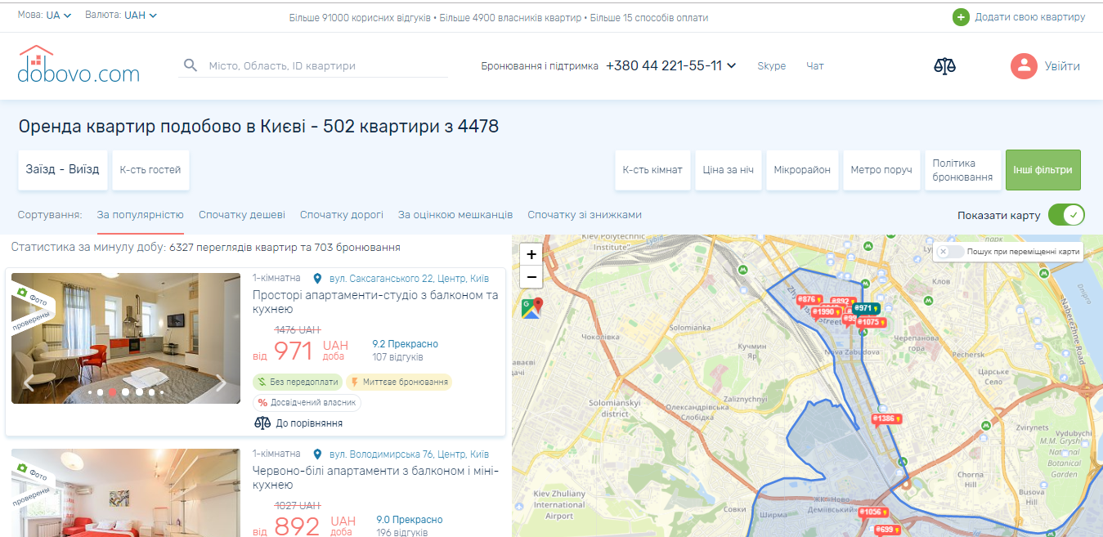Sort listings by За оцінкою мешканців
The height and width of the screenshot is (537, 1103).
455,215
